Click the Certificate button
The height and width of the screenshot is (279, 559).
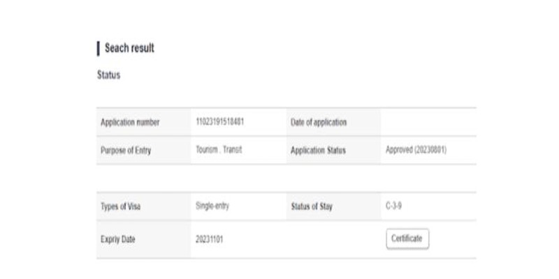(407, 239)
